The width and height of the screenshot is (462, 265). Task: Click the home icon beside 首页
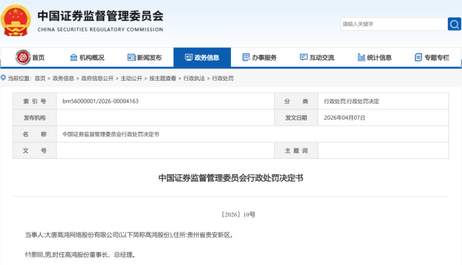coord(22,58)
